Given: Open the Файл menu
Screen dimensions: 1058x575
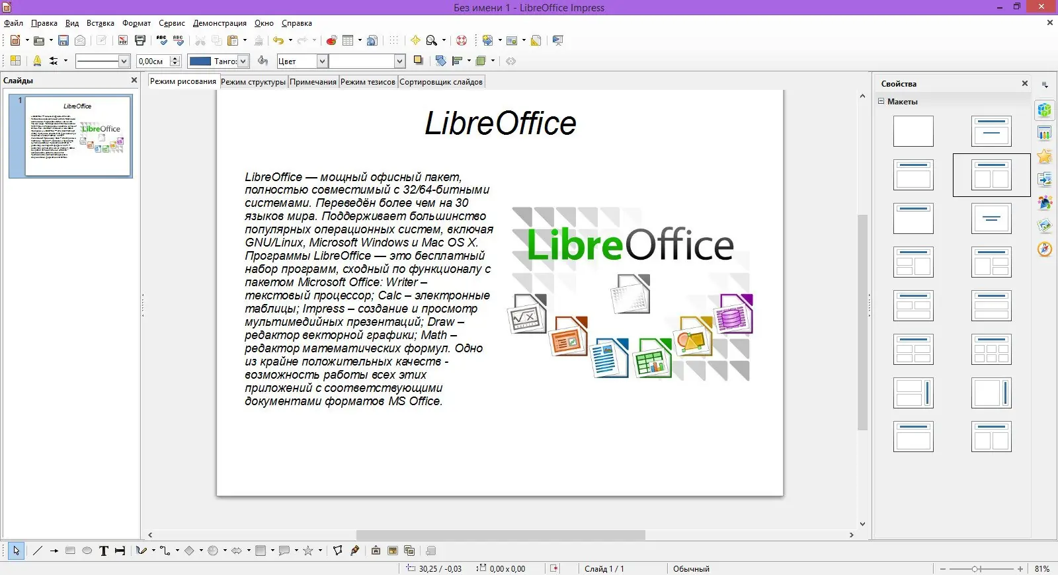Looking at the screenshot, I should click(13, 23).
